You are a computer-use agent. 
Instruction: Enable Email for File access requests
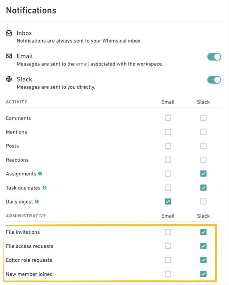168,246
